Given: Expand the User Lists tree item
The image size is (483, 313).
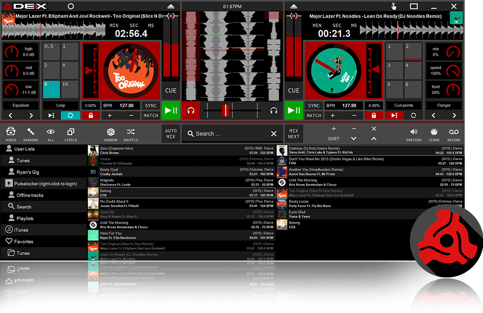Looking at the screenshot, I should (24, 149).
